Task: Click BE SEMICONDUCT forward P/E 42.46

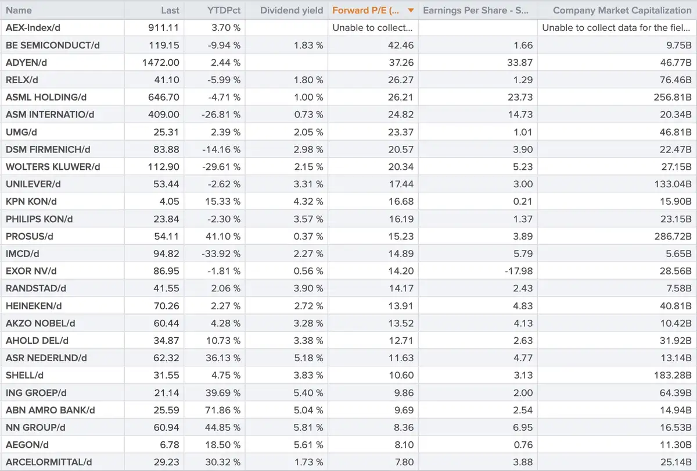Action: 401,45
